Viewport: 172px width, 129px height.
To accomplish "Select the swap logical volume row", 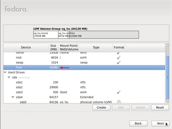I will 84,62.
